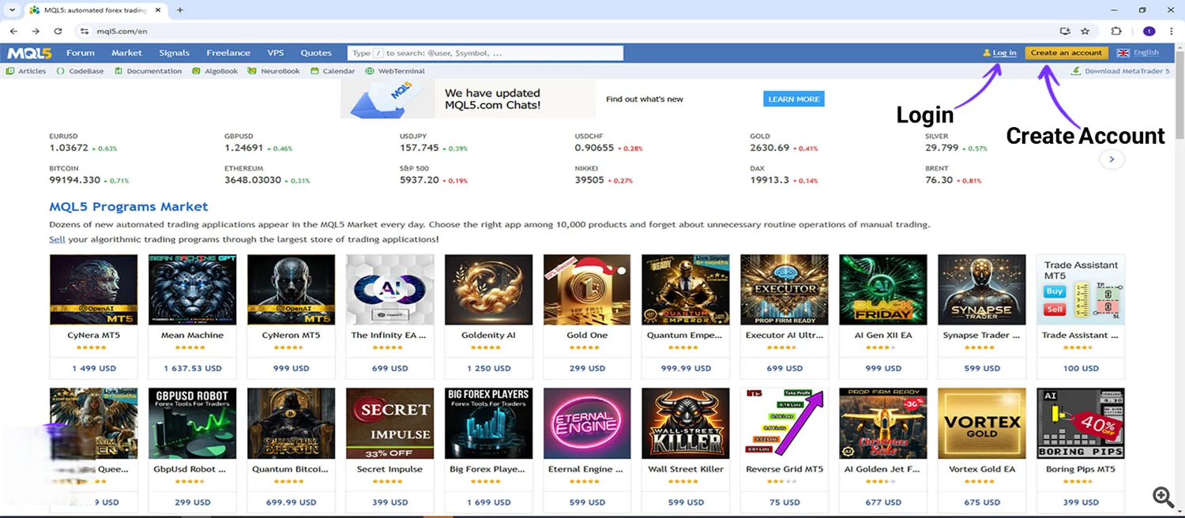The width and height of the screenshot is (1185, 518).
Task: Open Wall Street Killer thumbnail
Action: 686,423
